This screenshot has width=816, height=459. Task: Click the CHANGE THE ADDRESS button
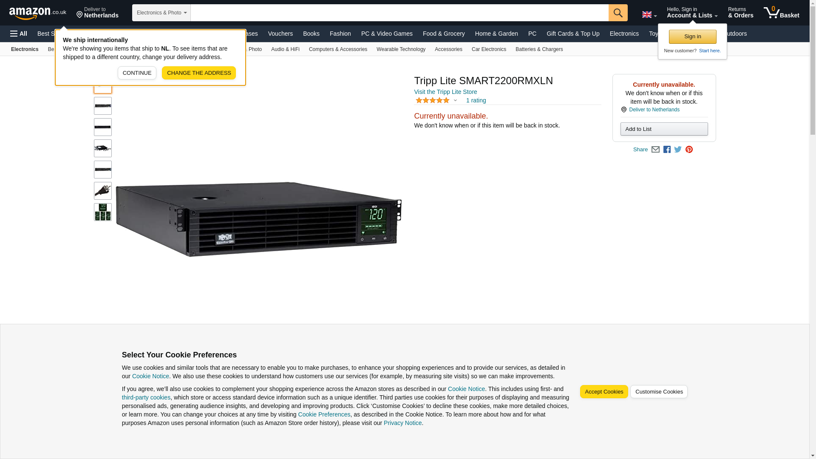pos(199,73)
